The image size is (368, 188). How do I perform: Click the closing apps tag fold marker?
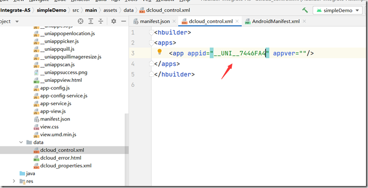coord(151,64)
